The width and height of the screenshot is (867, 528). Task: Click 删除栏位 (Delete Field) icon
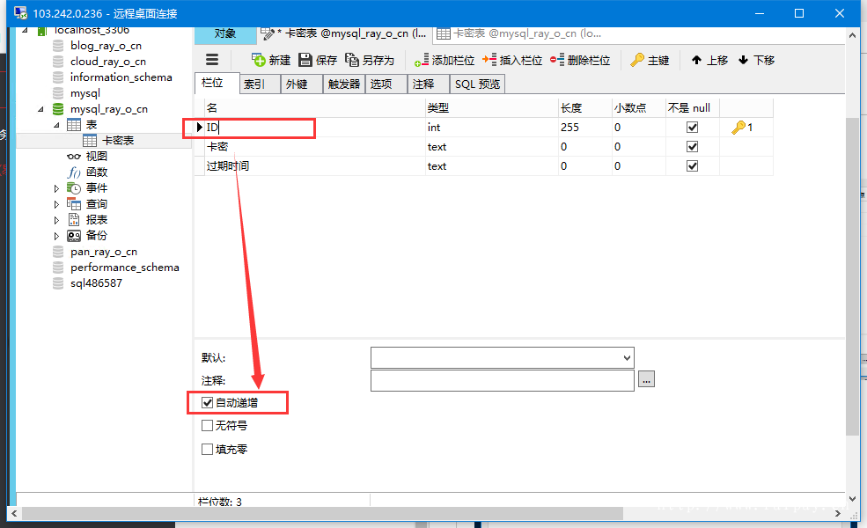[557, 60]
